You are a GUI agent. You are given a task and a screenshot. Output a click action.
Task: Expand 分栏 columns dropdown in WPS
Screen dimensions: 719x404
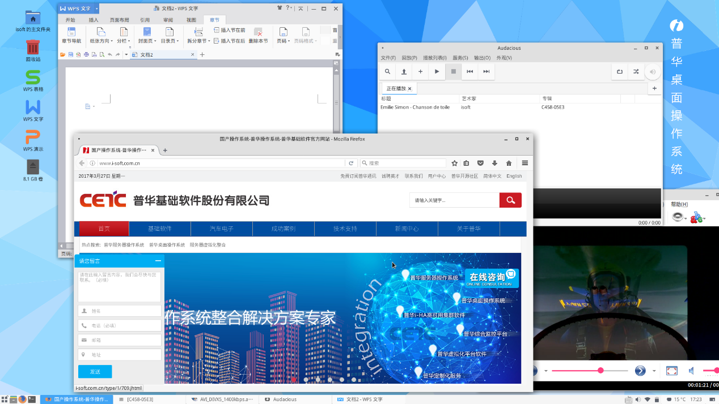pos(123,35)
